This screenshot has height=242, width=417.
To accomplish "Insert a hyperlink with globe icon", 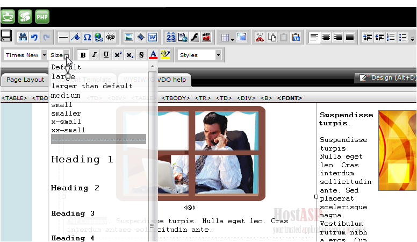I will pyautogui.click(x=99, y=37).
